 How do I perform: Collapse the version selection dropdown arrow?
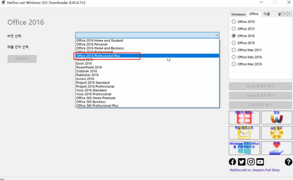(x=216, y=35)
